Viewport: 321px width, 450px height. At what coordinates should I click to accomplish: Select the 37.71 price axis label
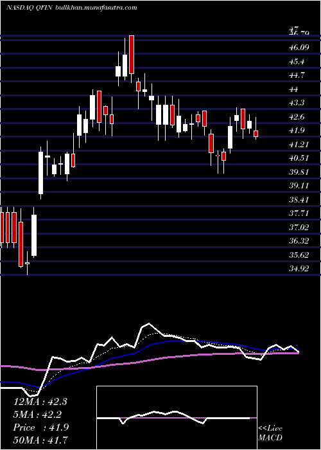(x=299, y=213)
